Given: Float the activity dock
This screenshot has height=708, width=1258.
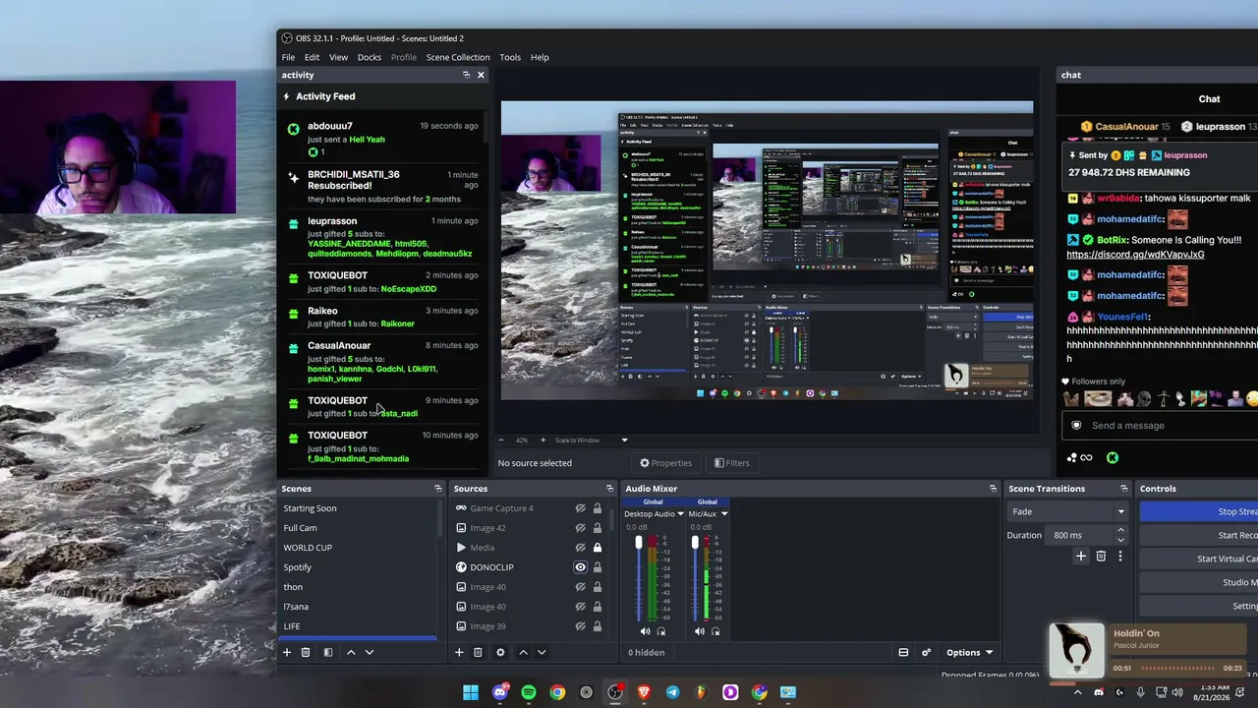Looking at the screenshot, I should 466,75.
